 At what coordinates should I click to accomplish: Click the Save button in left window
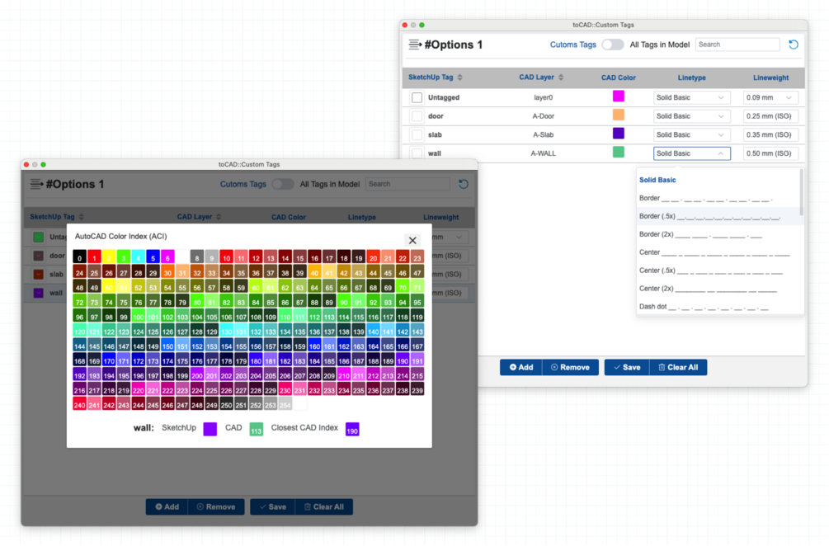coord(273,507)
